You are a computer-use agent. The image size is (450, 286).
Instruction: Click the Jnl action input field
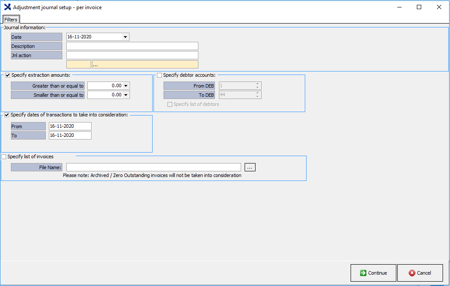(x=132, y=55)
